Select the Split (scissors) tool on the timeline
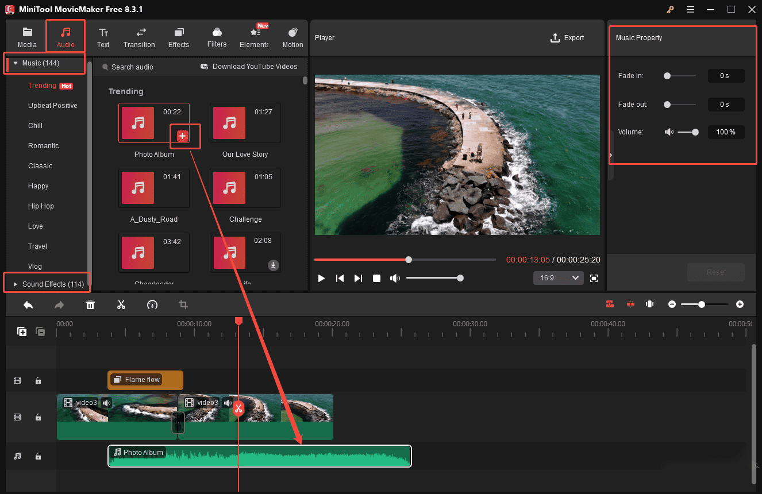Viewport: 762px width, 494px height. [x=121, y=304]
